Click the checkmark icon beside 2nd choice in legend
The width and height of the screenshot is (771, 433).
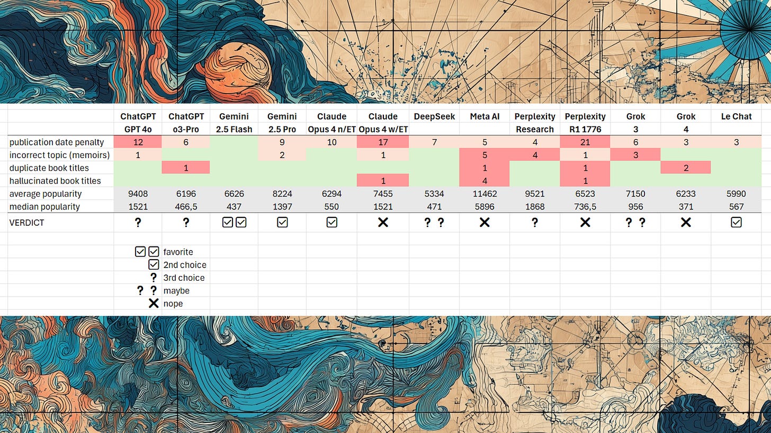click(154, 264)
